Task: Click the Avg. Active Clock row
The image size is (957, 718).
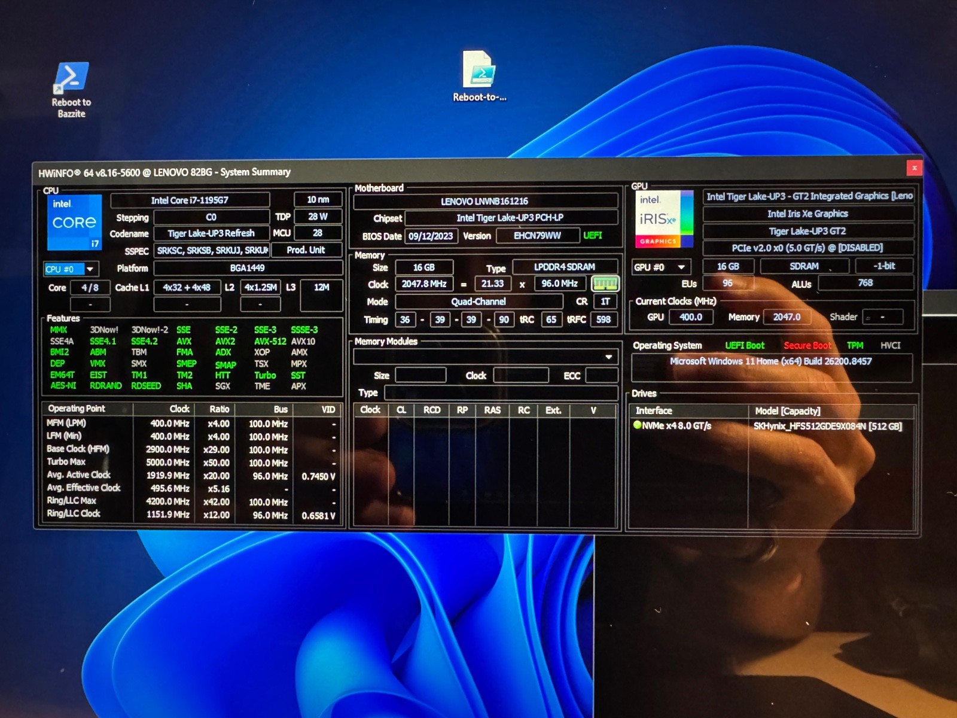Action: [193, 476]
